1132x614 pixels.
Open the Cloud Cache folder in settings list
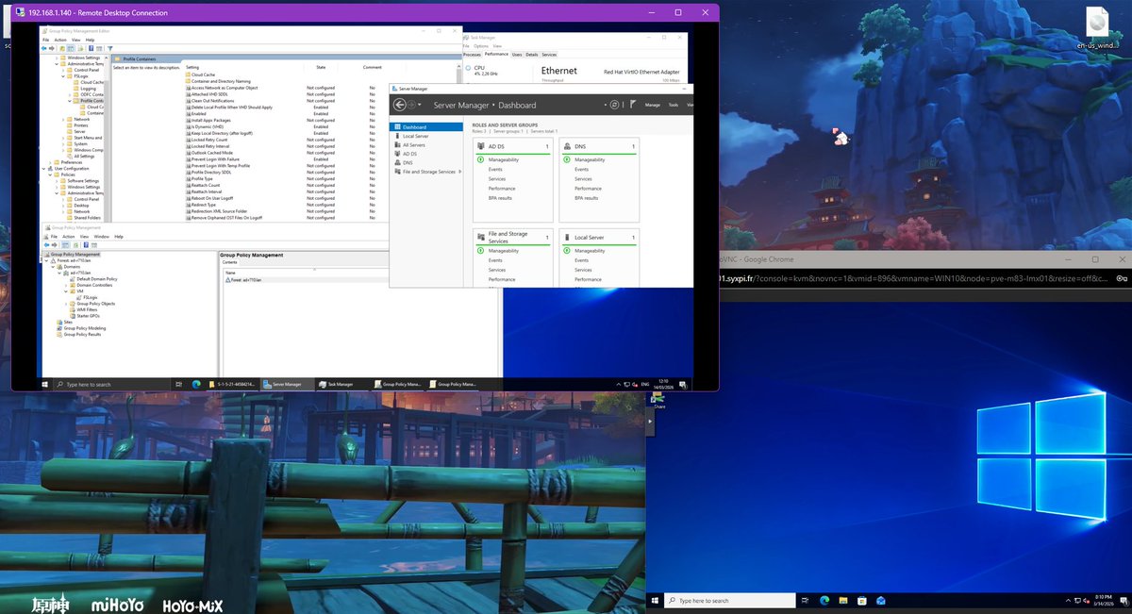[x=203, y=75]
